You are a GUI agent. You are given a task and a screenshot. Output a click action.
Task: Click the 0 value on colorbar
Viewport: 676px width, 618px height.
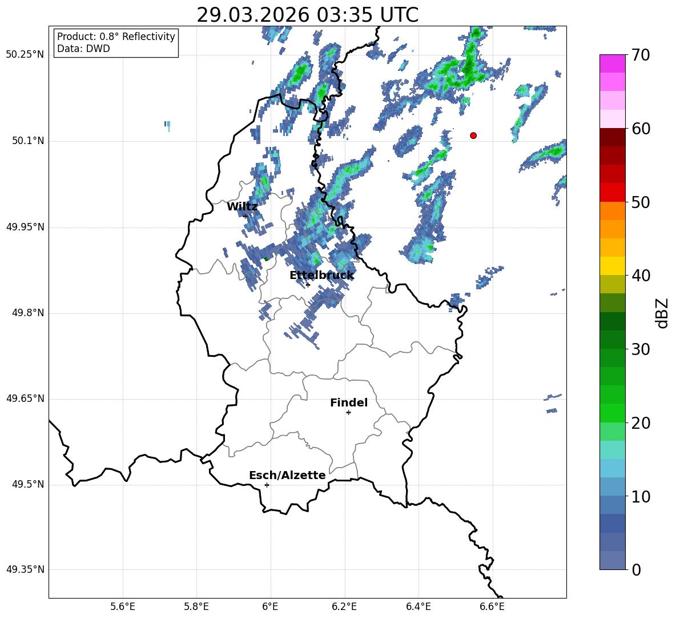point(636,570)
